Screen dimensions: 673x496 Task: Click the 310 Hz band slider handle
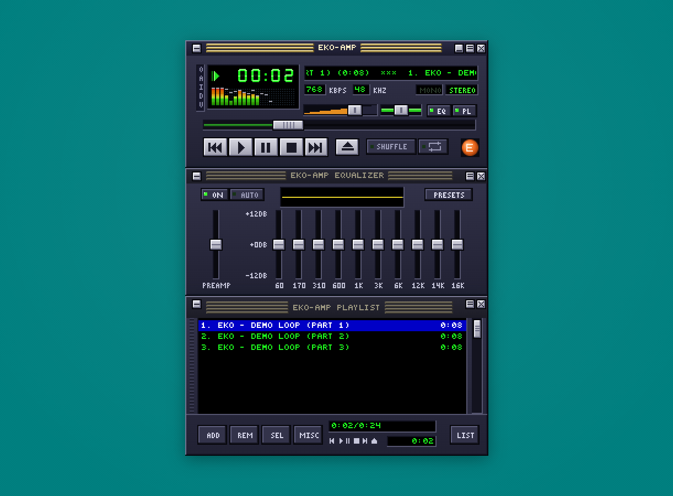pyautogui.click(x=319, y=244)
